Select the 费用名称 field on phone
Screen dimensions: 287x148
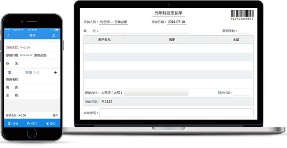(32, 80)
